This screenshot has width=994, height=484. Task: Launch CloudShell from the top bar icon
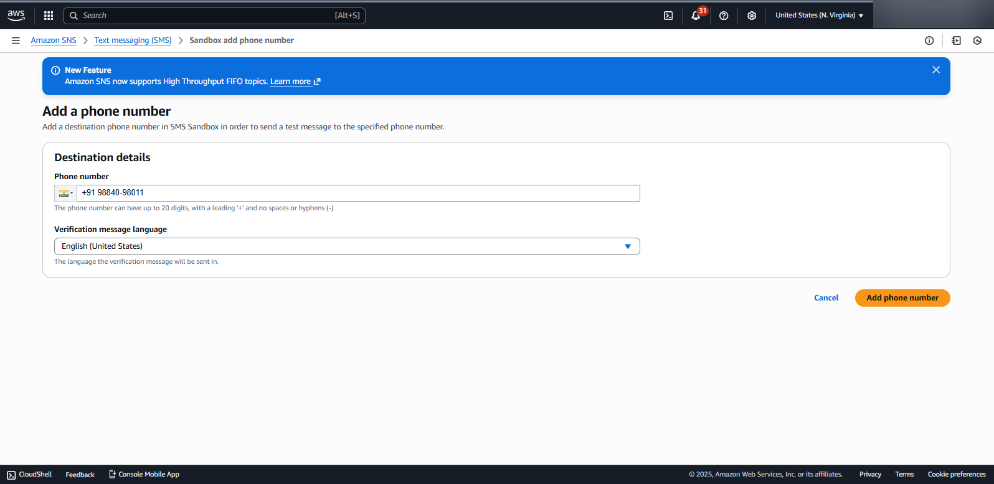pos(668,16)
